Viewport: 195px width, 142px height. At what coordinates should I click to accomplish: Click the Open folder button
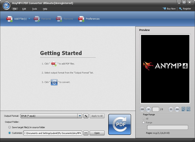97,133
